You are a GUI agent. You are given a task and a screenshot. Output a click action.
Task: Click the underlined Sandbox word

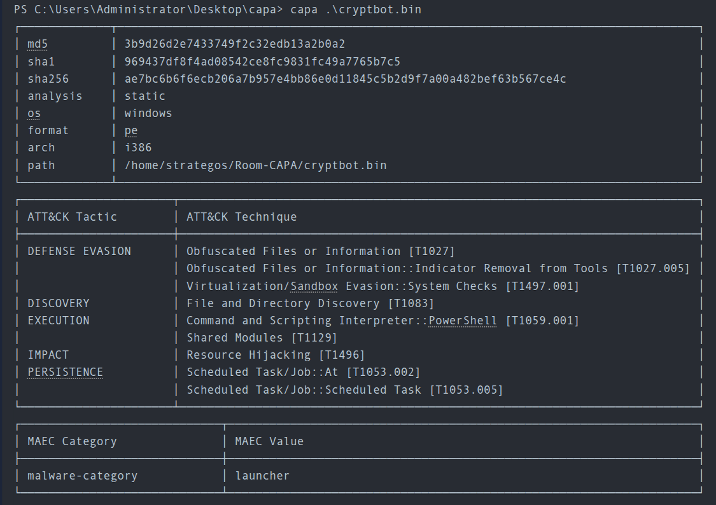[x=314, y=286]
